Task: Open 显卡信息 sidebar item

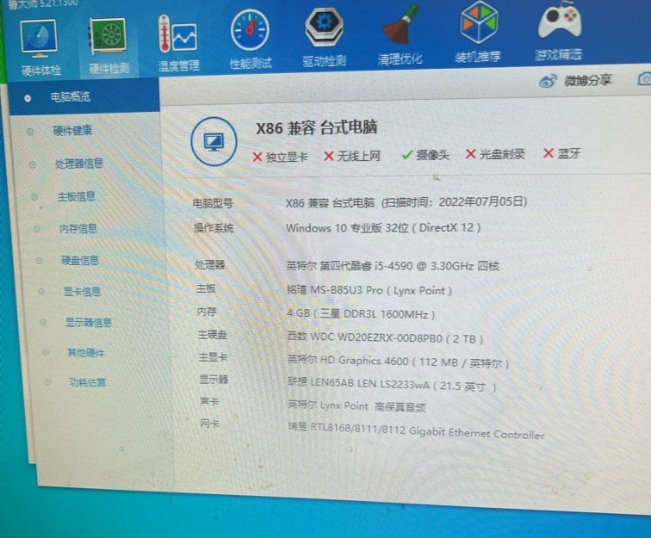Action: point(82,292)
